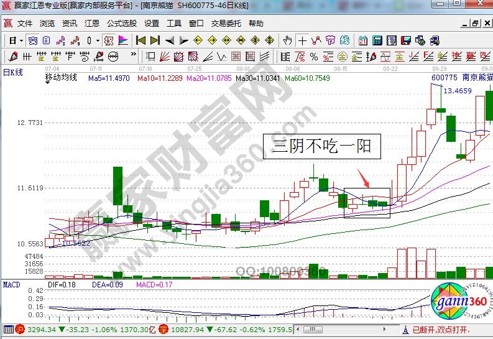Screen dimensions: 493x339
Task: Click the pink flag icon in toolbar
Action: (123, 40)
